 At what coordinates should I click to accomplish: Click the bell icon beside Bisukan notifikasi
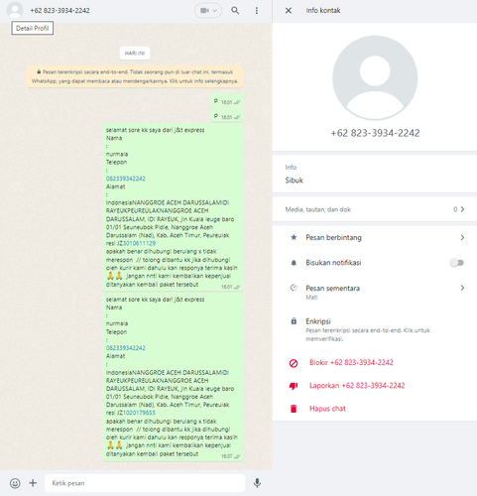point(294,263)
